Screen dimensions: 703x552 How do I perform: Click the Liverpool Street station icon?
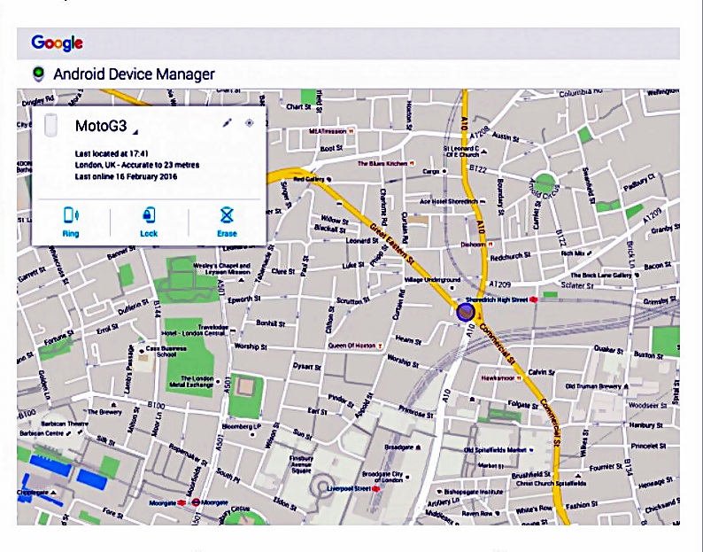coord(375,489)
